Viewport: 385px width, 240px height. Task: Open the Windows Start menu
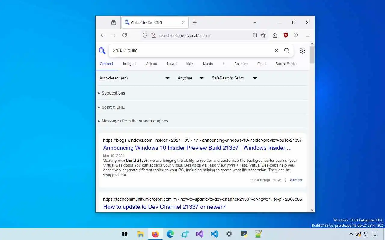coord(125,234)
